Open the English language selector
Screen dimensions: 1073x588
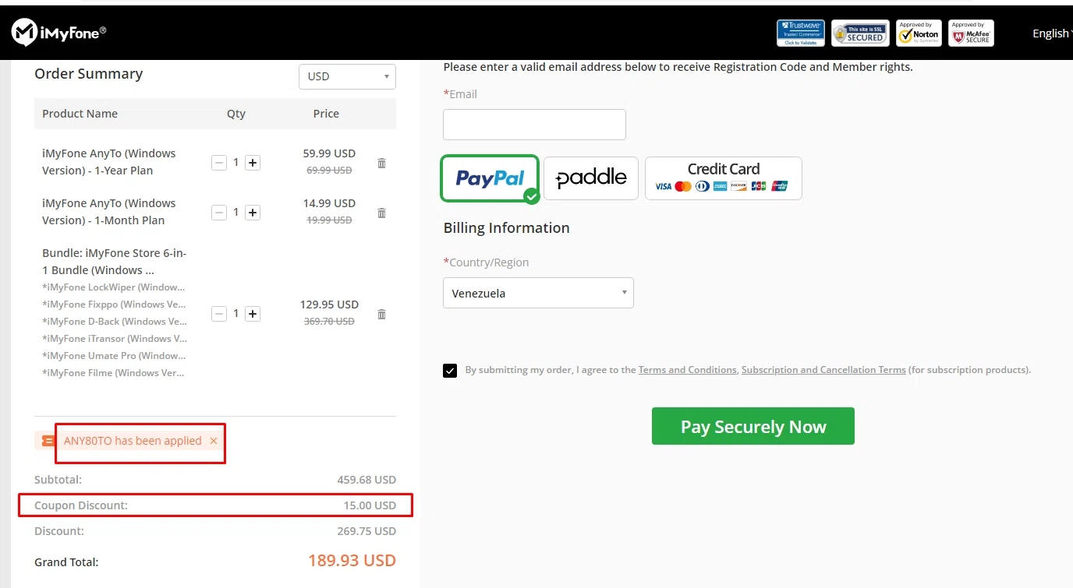[x=1052, y=33]
